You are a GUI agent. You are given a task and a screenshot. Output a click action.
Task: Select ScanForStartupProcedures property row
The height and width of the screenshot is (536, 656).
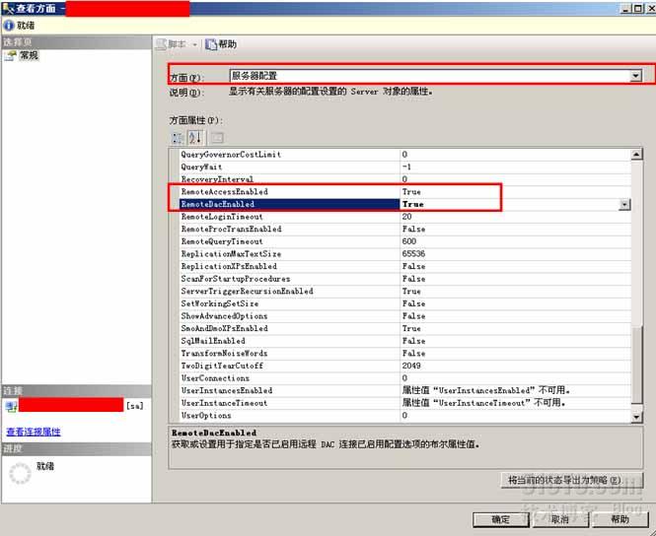(404, 279)
